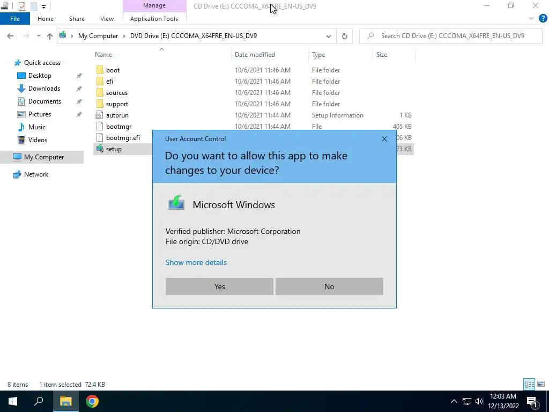
Task: Click My Computer in the address breadcrumb
Action: 98,36
